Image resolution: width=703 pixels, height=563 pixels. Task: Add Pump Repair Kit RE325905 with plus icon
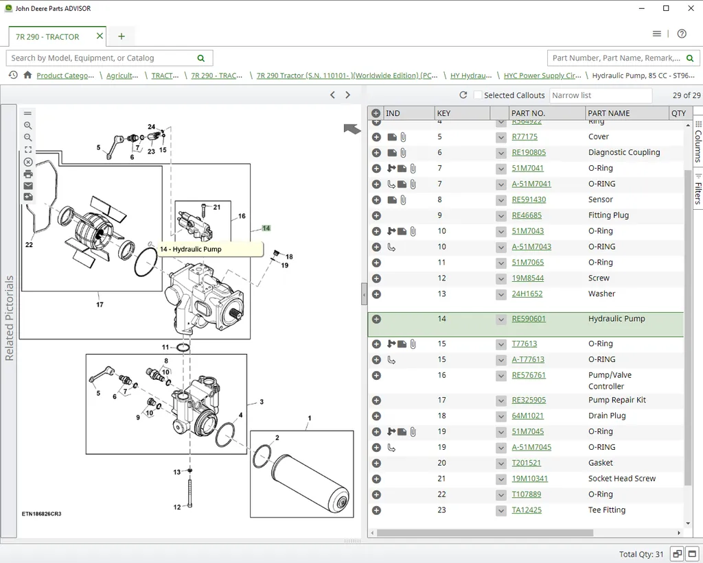point(377,400)
